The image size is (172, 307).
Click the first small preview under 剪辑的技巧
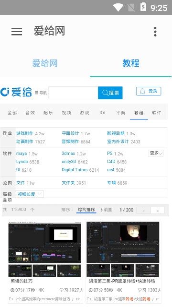[20, 271]
